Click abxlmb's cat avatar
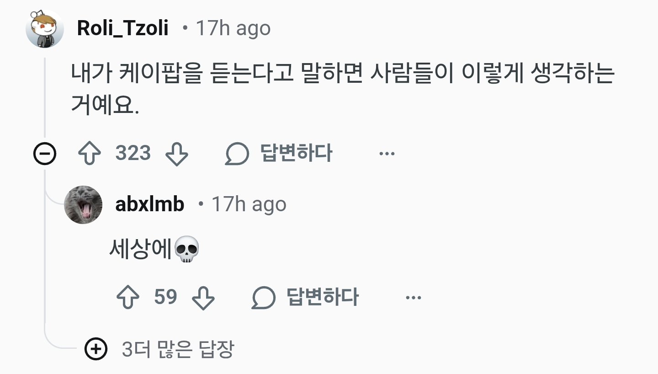 [x=84, y=204]
